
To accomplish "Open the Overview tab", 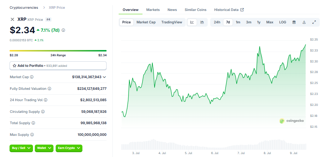I will 130,9.
